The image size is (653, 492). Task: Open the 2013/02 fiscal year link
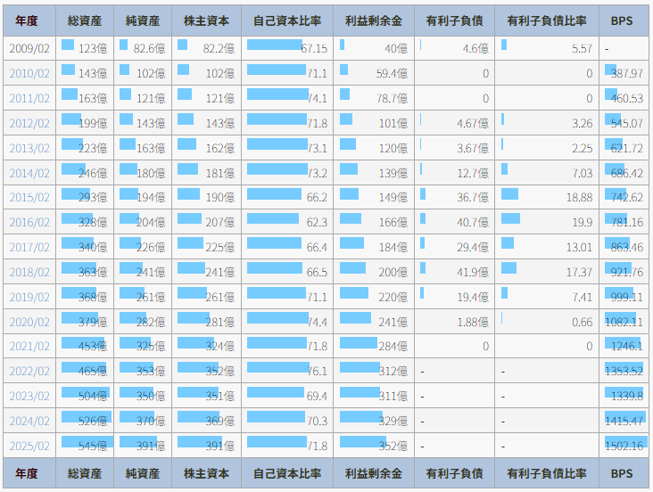29,148
